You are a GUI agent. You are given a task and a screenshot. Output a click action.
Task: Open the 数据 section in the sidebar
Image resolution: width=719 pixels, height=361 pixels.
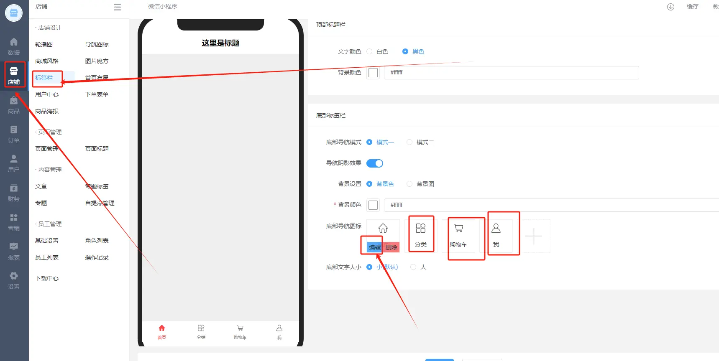14,46
